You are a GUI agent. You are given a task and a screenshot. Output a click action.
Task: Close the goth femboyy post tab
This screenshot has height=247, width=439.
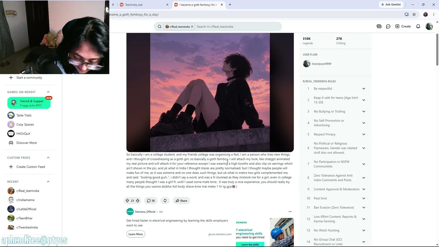tap(222, 5)
